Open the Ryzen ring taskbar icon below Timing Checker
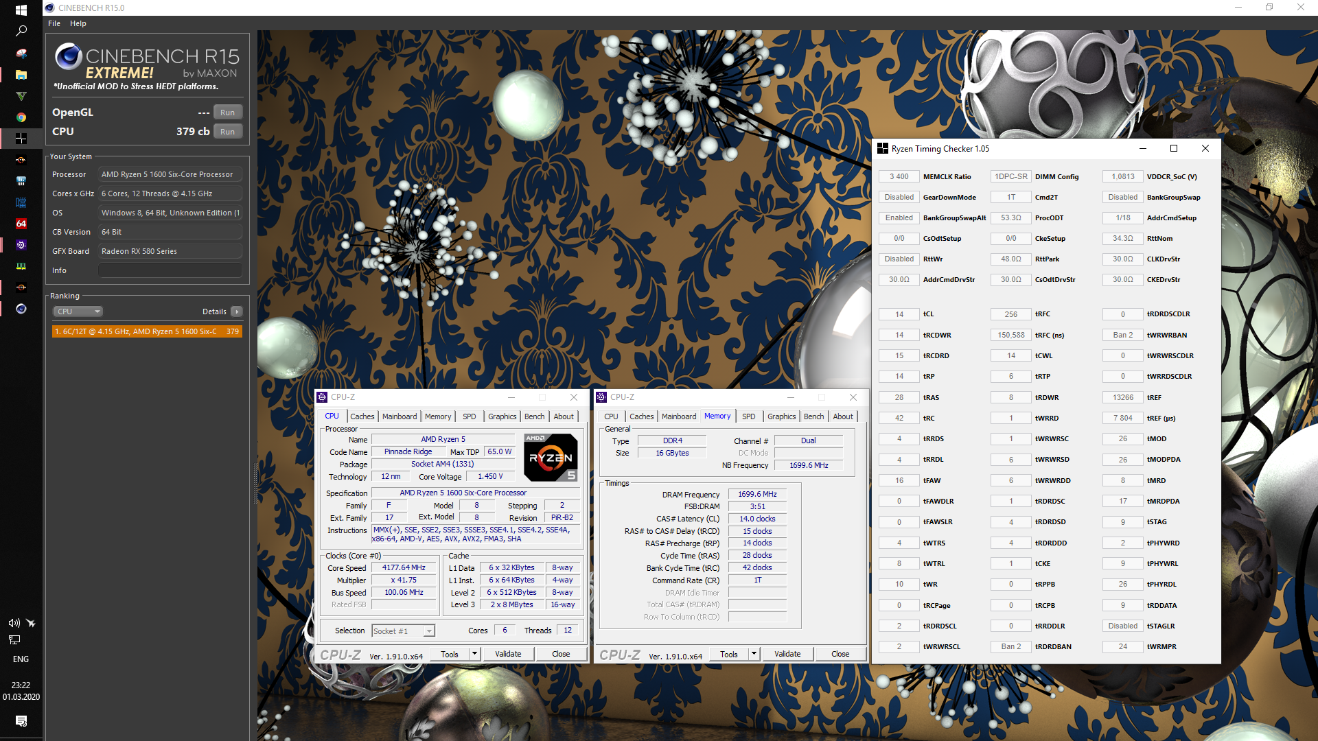This screenshot has height=741, width=1318. click(x=21, y=160)
